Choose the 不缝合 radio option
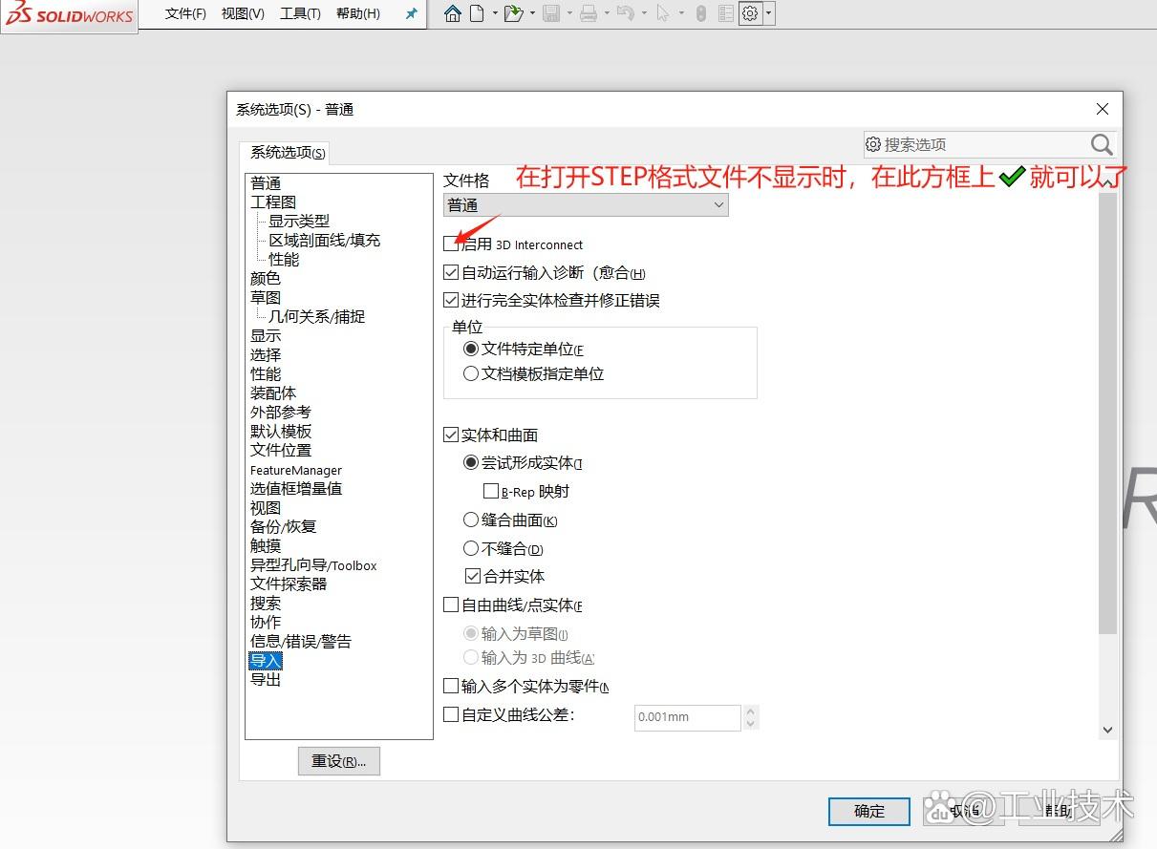Image resolution: width=1157 pixels, height=849 pixels. pyautogui.click(x=471, y=549)
